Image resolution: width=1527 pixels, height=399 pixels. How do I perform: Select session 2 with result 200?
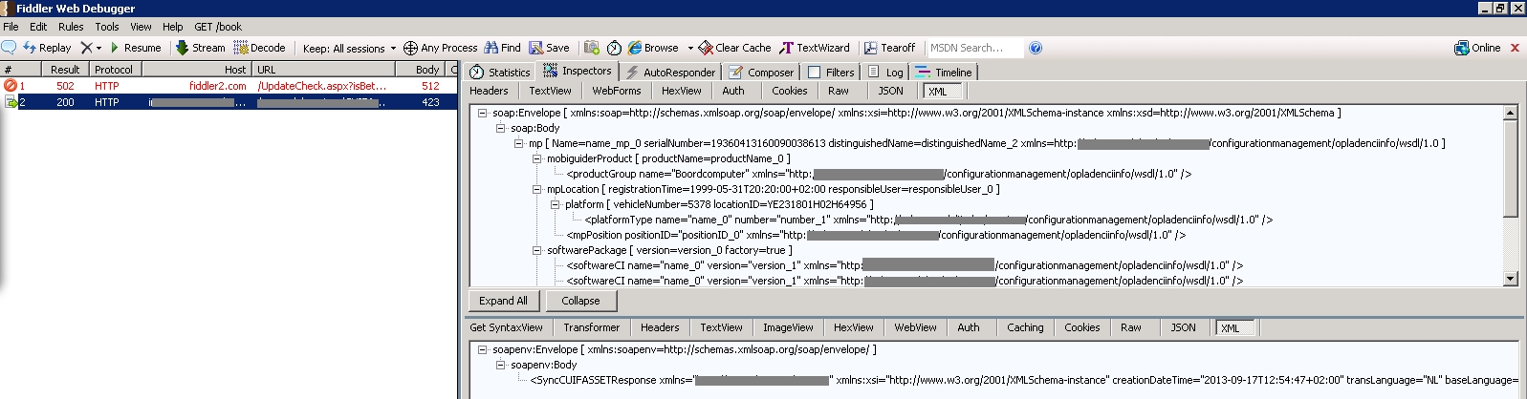point(229,102)
